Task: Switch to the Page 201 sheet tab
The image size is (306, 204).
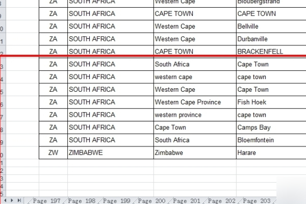Action: (x=187, y=201)
